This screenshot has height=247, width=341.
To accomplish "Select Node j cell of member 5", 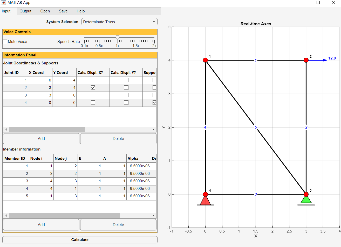I will coord(66,196).
